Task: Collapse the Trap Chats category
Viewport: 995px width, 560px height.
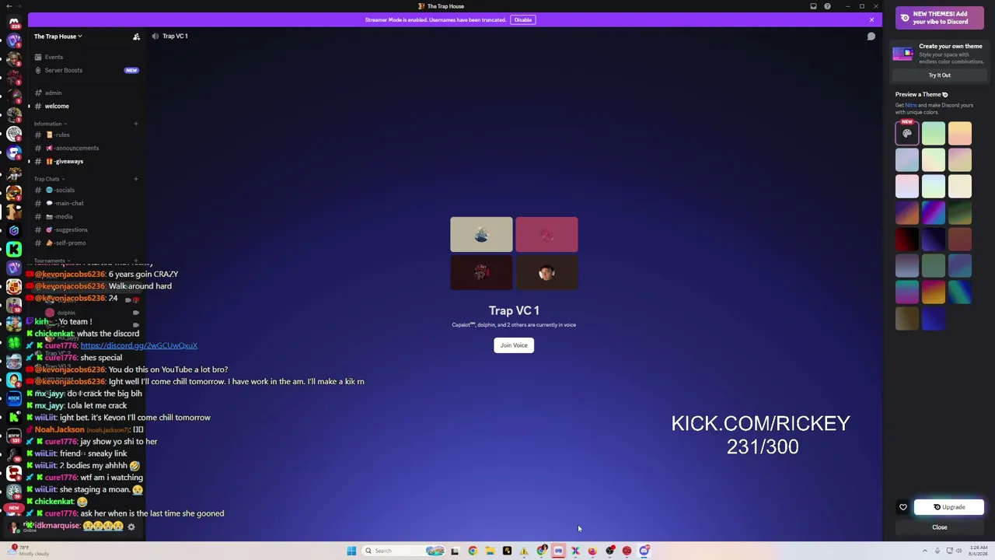Action: [50, 179]
